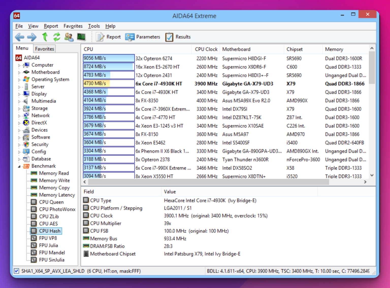Switch to the Favorites tab
The image size is (390, 288).
[x=44, y=48]
